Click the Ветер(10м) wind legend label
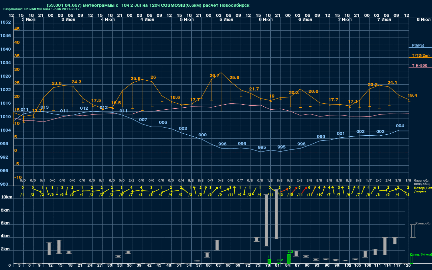Image resolution: width=432 pixels, height=270 pixels. point(423,188)
